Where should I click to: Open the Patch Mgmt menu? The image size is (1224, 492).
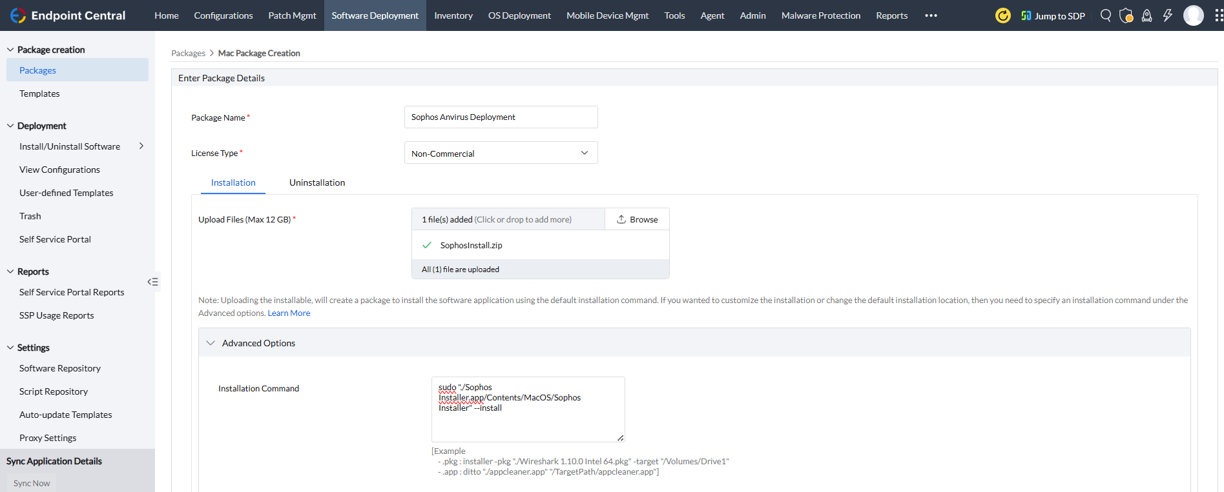(293, 15)
